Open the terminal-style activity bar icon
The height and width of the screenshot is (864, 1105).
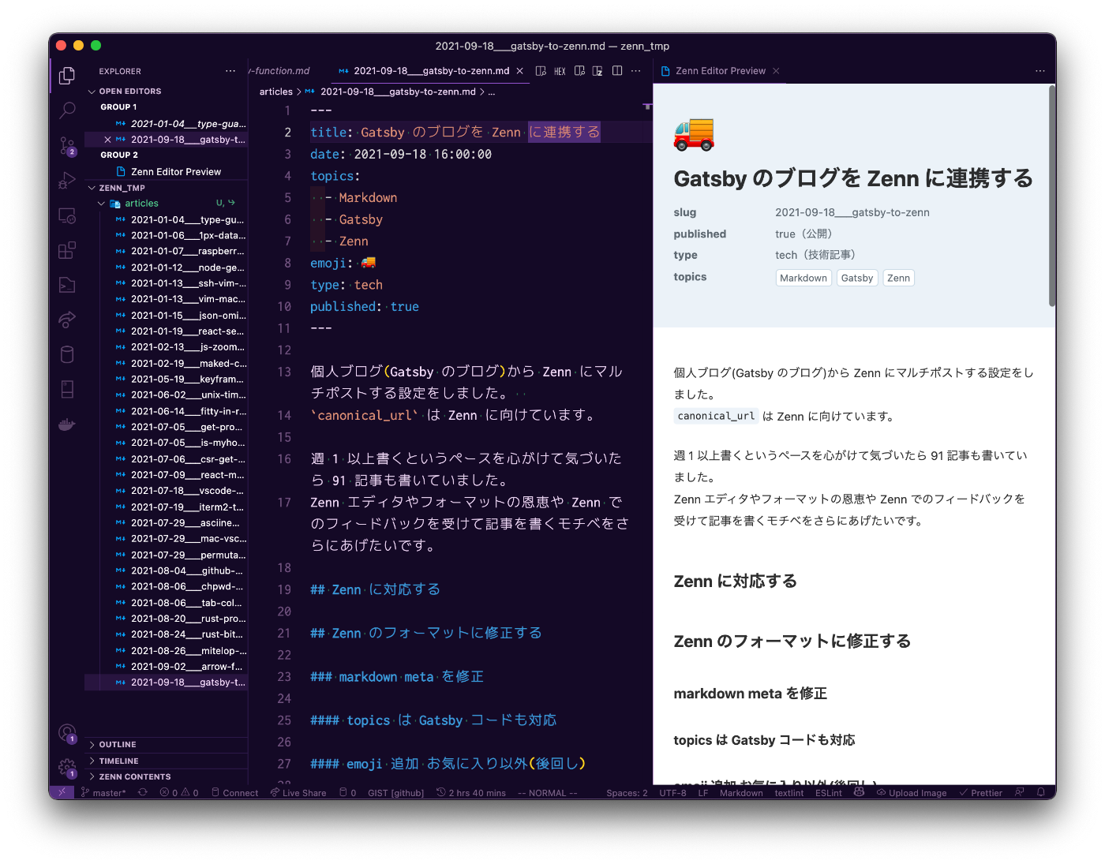67,285
